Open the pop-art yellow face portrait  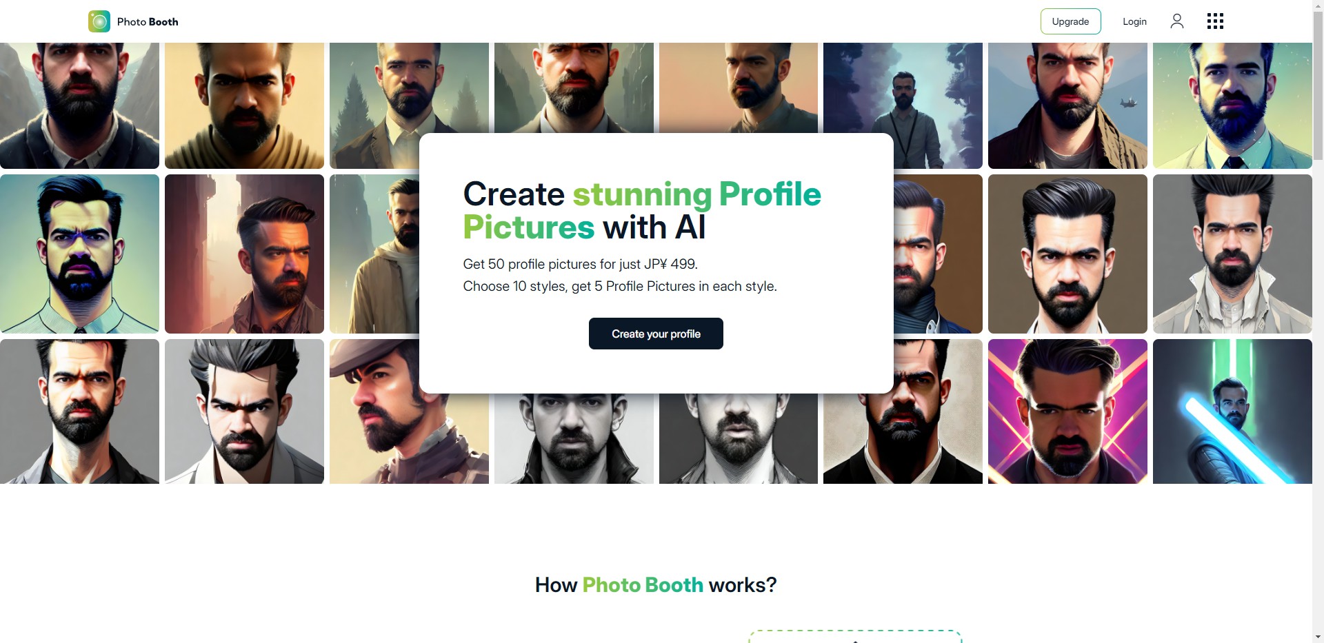(x=79, y=254)
